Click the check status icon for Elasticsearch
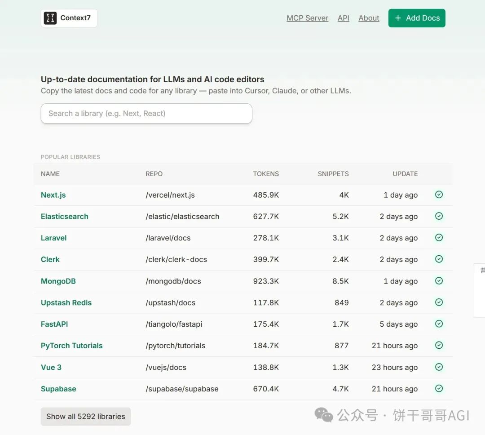The image size is (485, 435). click(x=439, y=216)
